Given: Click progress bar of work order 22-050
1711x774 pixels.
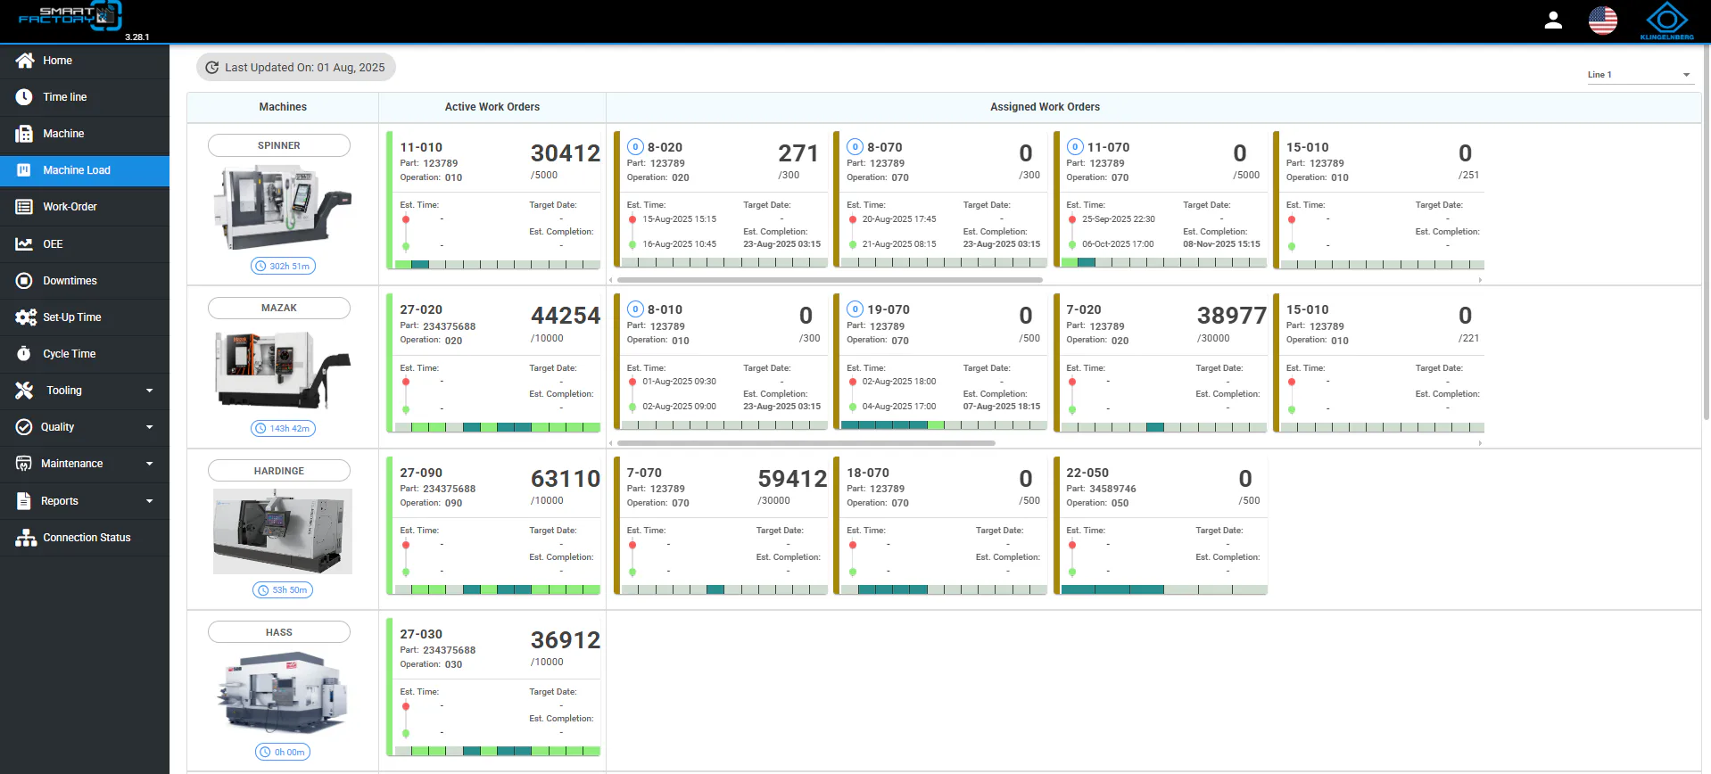Looking at the screenshot, I should point(1164,589).
